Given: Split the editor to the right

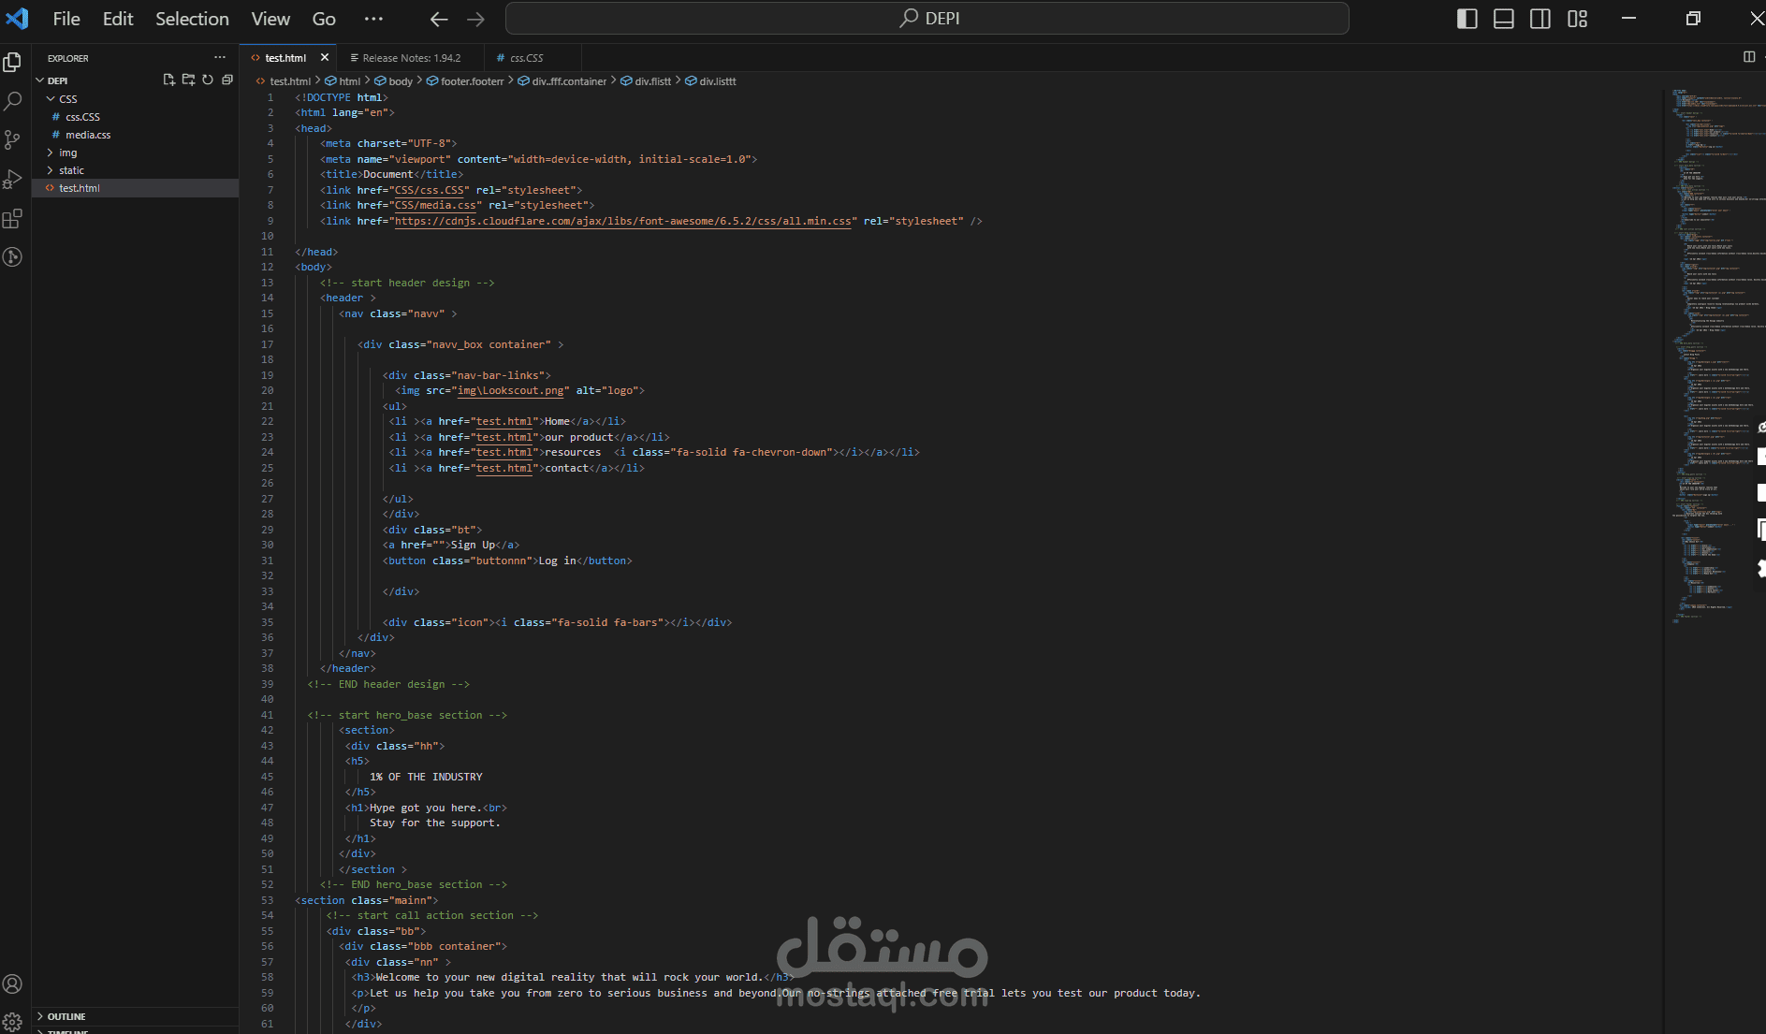Looking at the screenshot, I should click(1749, 57).
